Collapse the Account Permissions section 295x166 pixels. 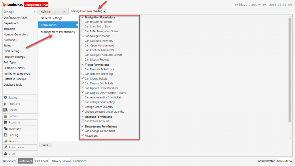pos(82,117)
